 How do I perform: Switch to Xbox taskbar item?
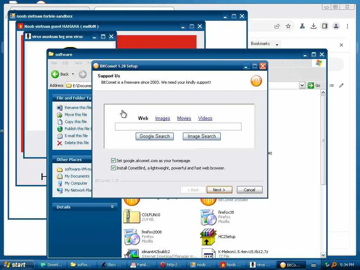tap(112, 265)
